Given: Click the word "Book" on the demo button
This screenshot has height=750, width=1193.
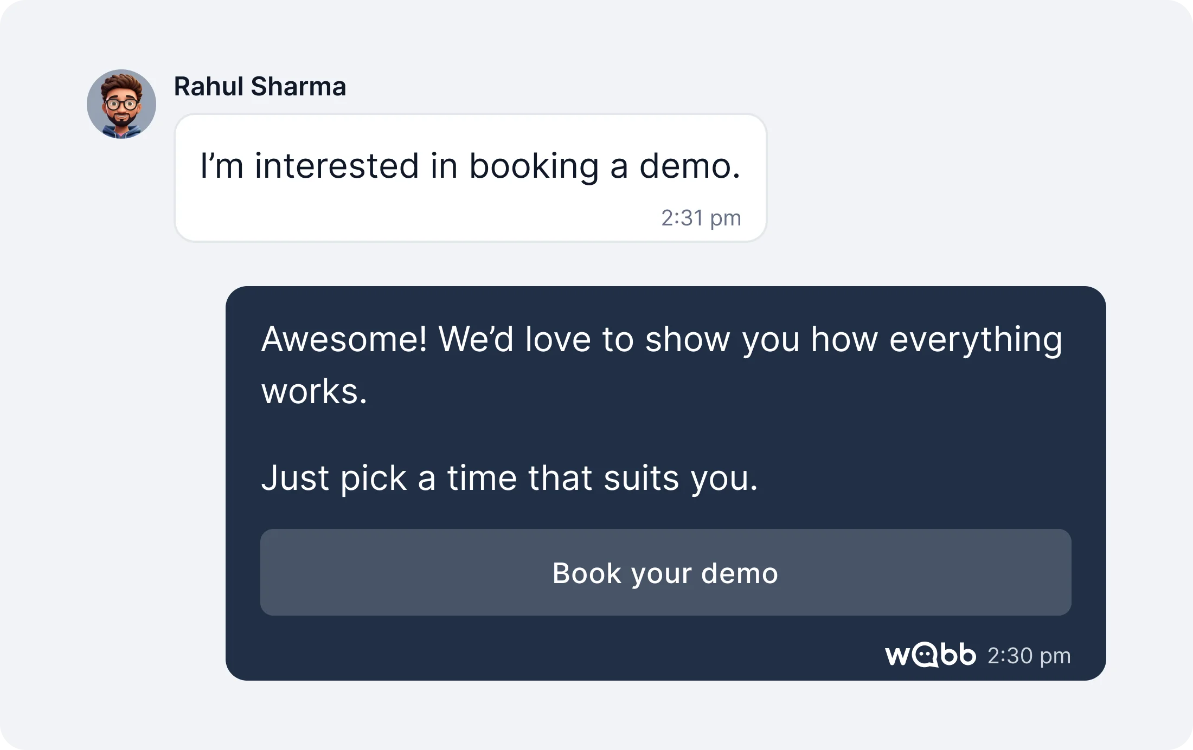Looking at the screenshot, I should [x=586, y=573].
